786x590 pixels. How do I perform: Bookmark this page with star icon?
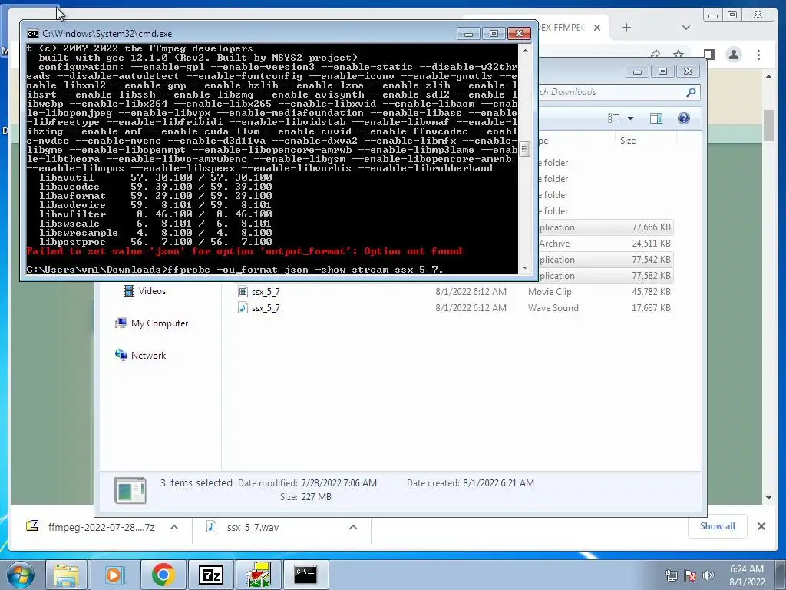(x=679, y=55)
